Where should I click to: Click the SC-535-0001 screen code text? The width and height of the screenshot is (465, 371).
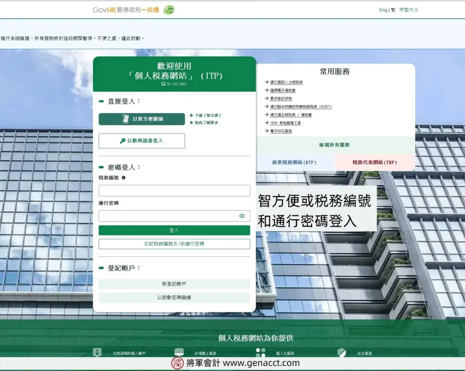[177, 84]
